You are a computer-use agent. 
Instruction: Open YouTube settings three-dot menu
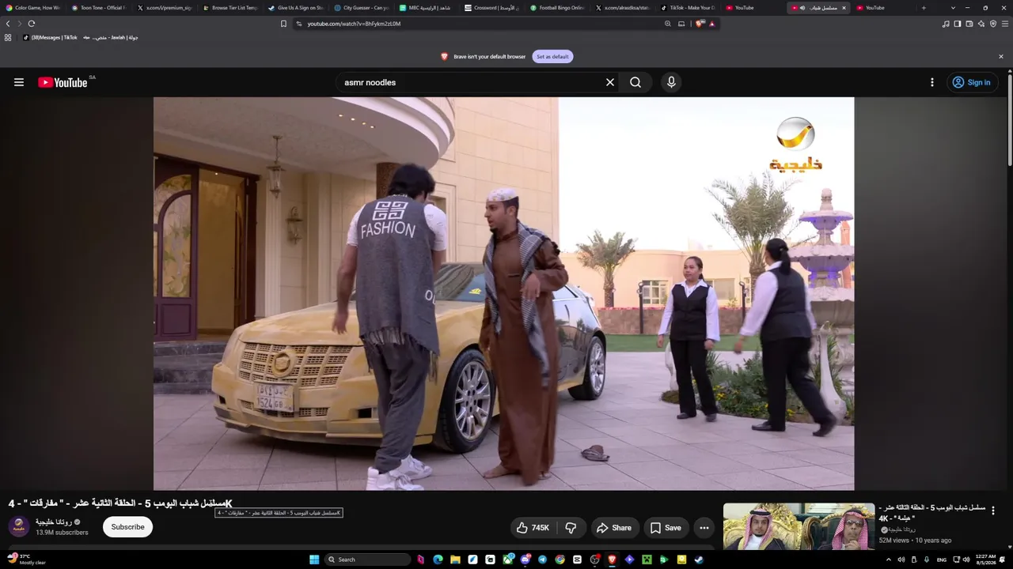point(932,82)
